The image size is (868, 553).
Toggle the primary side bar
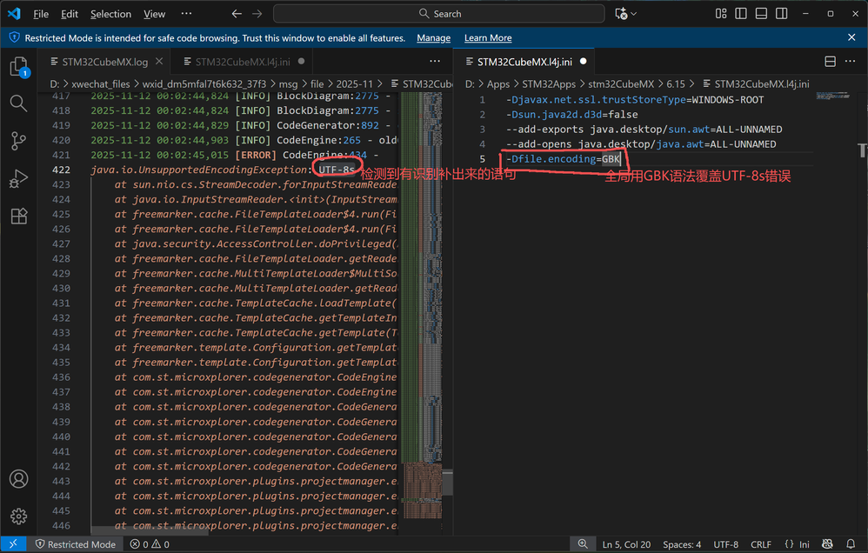tap(741, 13)
